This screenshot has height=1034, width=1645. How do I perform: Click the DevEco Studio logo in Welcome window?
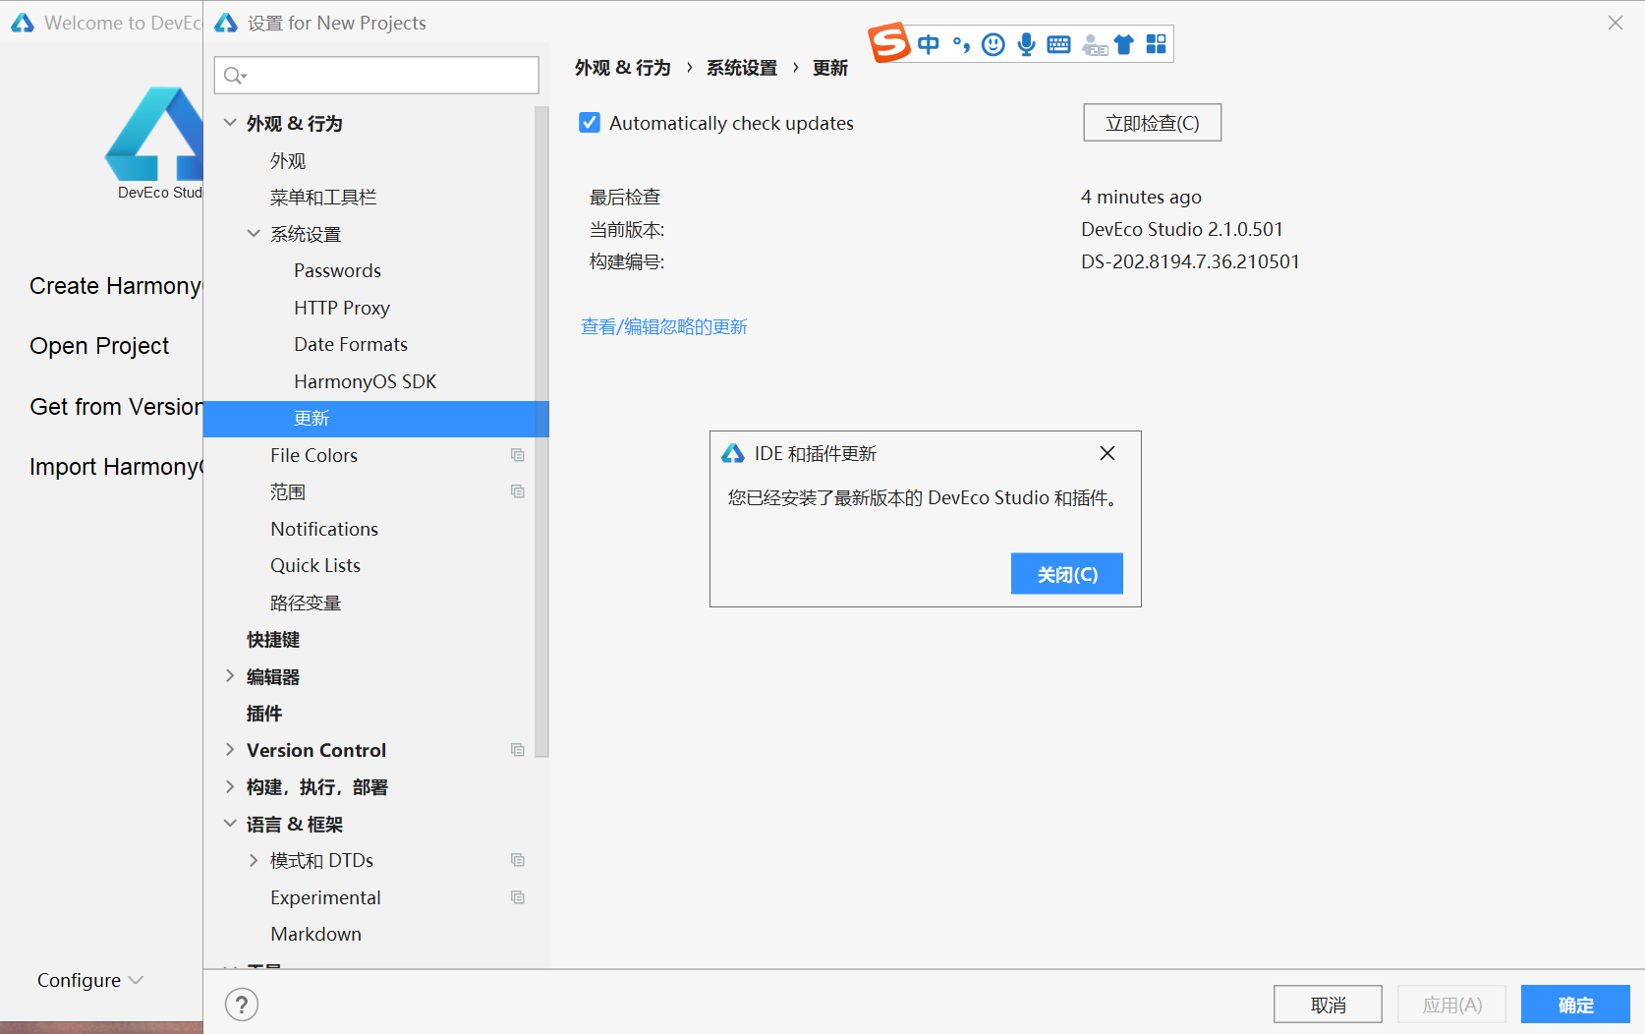[154, 134]
